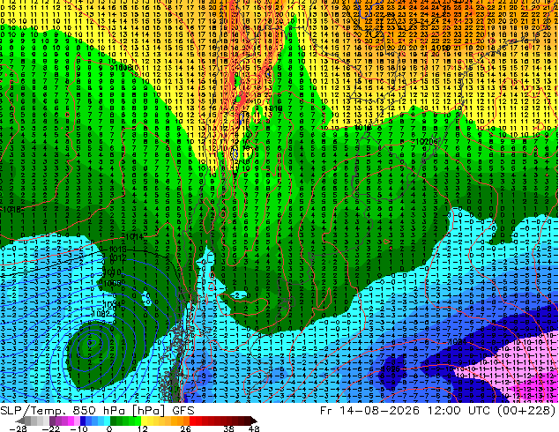Click the -28 legend label
Screen dimensions: 559x432
[18, 428]
